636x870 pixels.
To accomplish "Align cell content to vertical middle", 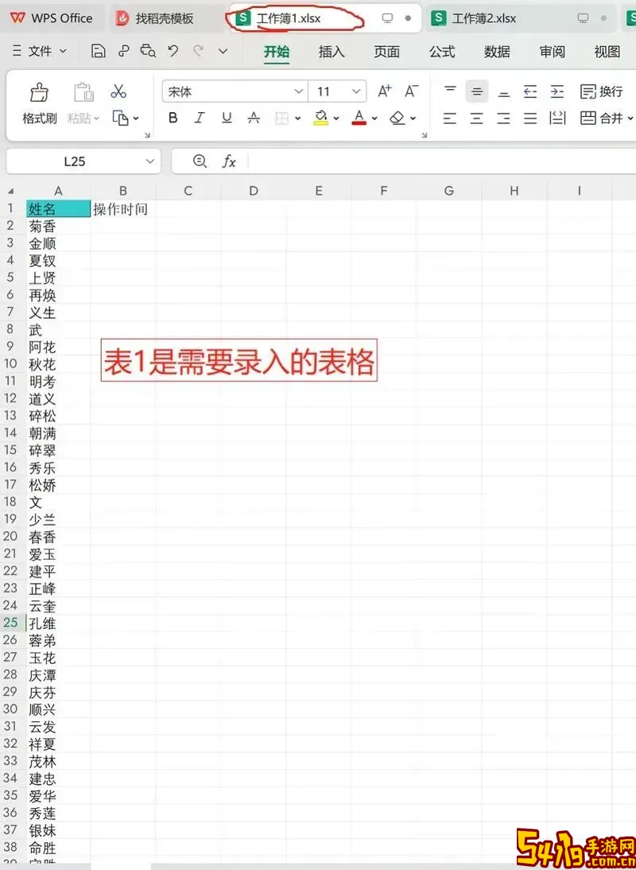I will [477, 91].
